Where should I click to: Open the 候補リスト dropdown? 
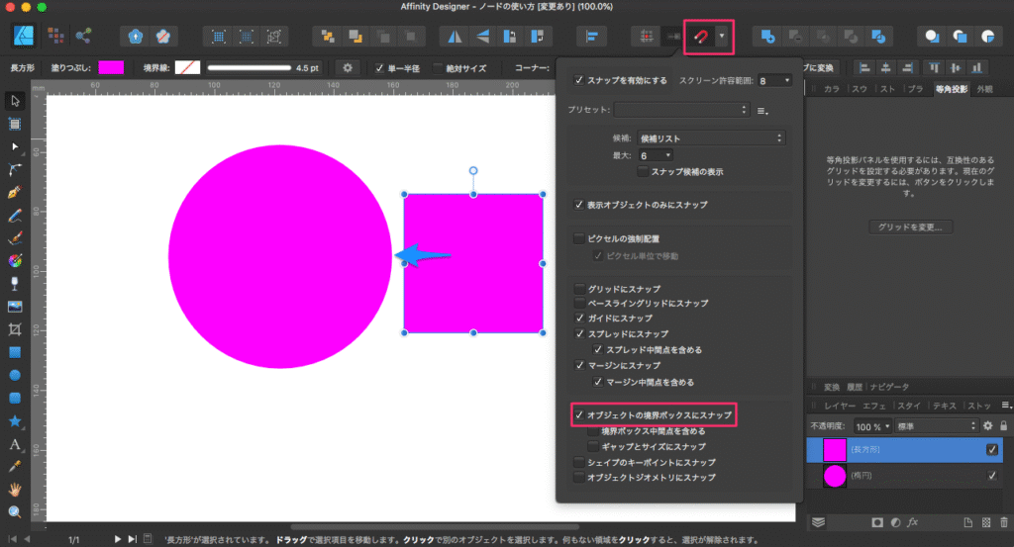pos(711,137)
